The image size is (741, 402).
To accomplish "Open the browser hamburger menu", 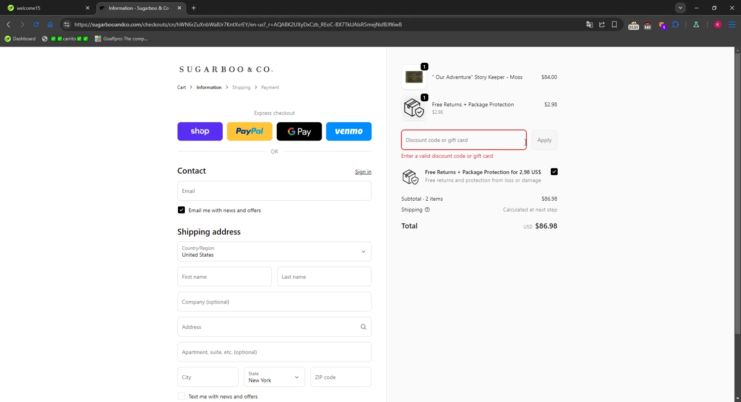I will [x=732, y=24].
